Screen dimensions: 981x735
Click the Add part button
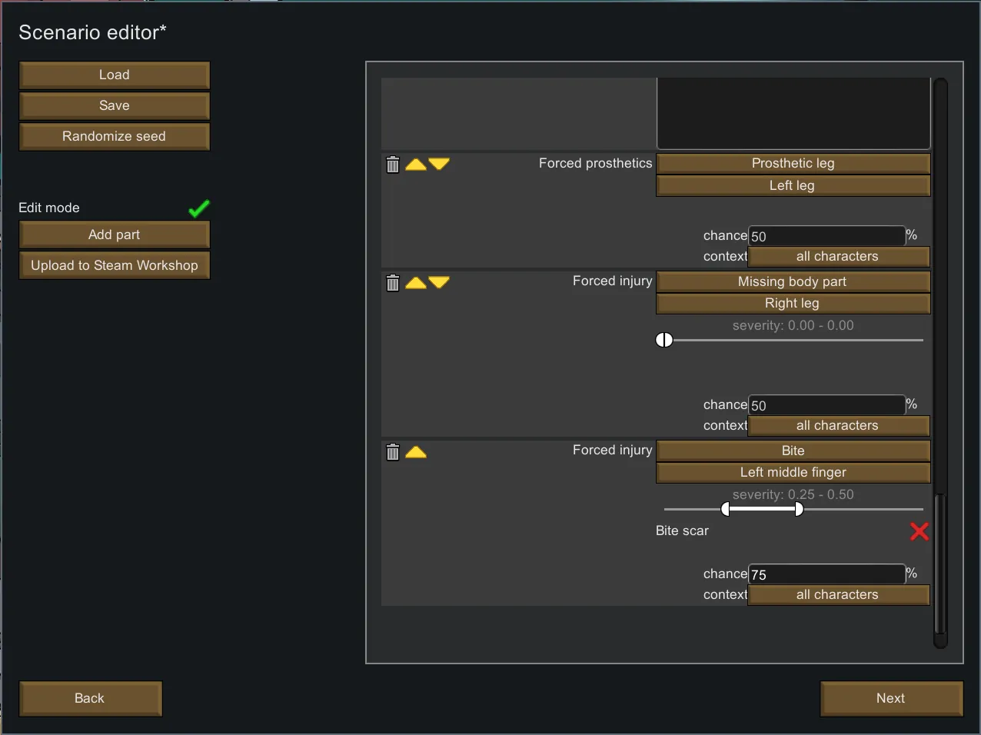click(115, 234)
